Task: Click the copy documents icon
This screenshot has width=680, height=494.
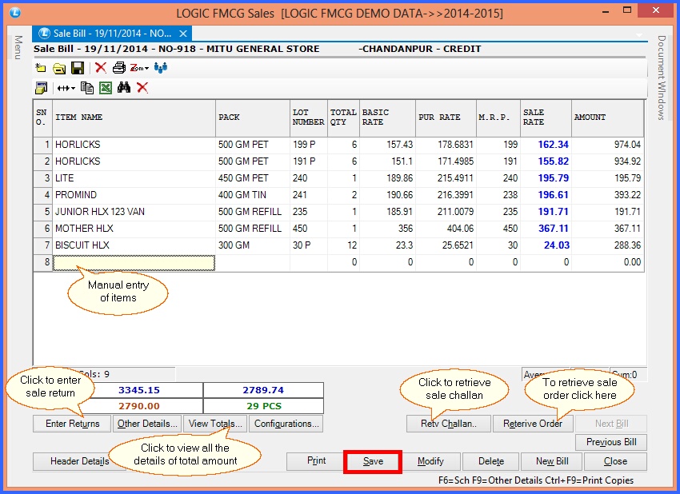Action: click(87, 86)
